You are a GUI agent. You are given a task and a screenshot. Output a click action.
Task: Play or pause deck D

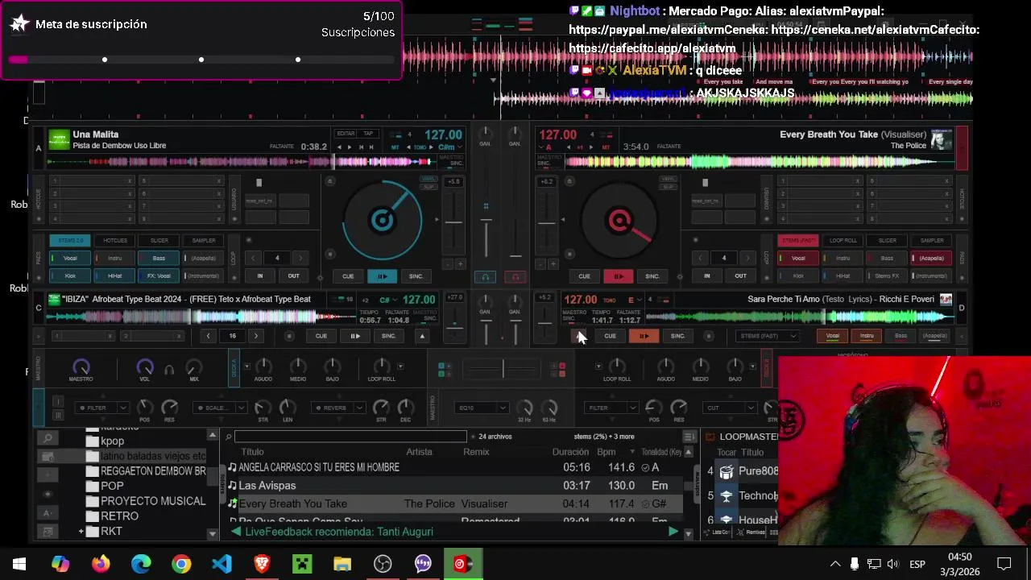644,336
